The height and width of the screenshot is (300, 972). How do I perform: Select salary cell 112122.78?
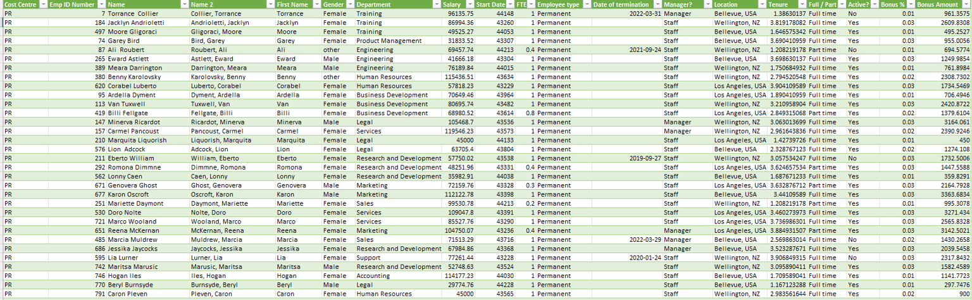tap(458, 195)
